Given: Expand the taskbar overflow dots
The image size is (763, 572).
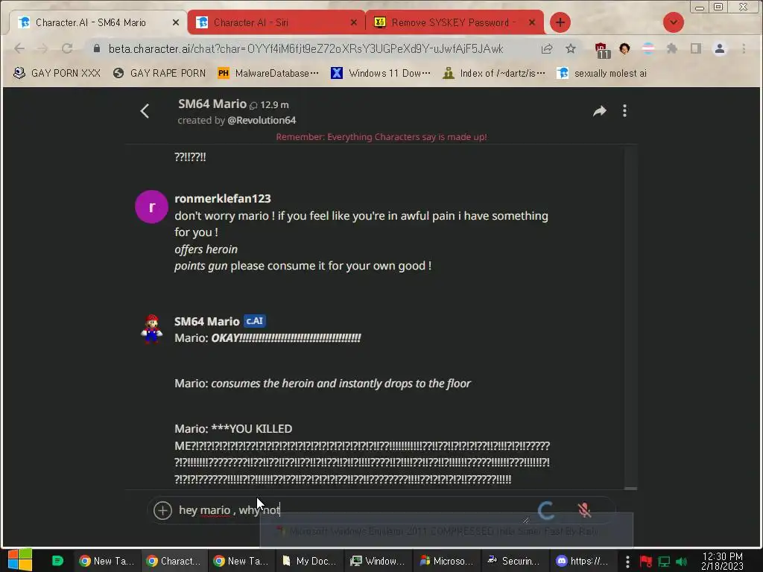Looking at the screenshot, I should coord(627,562).
